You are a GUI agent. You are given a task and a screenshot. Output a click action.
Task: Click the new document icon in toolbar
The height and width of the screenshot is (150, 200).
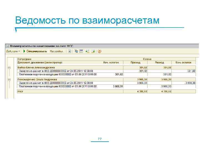point(70,51)
